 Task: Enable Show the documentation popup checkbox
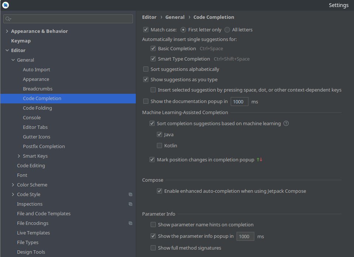tap(146, 101)
